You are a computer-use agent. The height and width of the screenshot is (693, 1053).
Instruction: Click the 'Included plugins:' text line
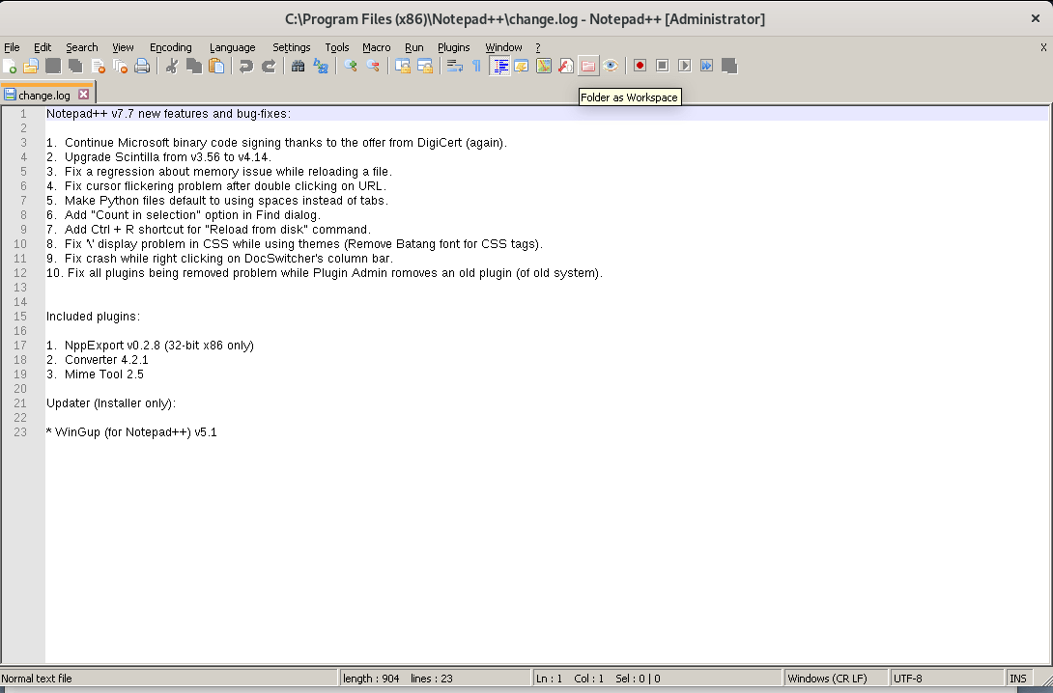[x=94, y=316]
